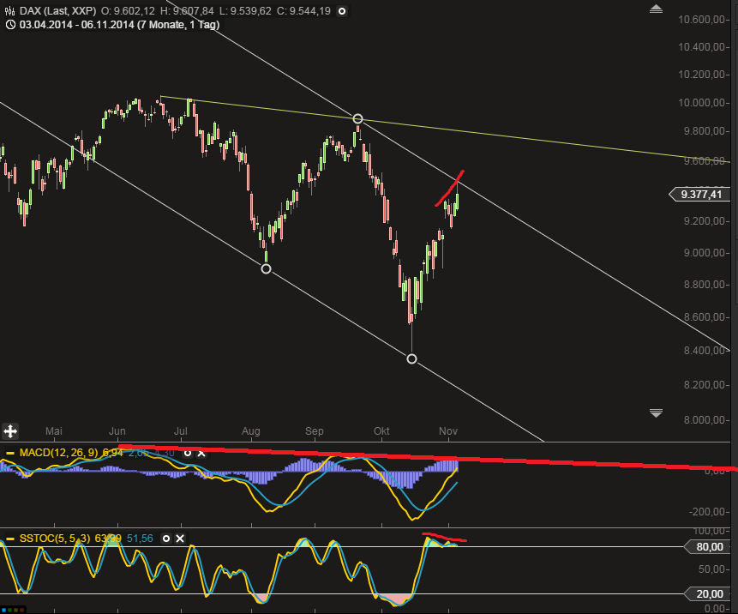738x614 pixels.
Task: Open the MACD indicator settings circle icon
Action: [188, 453]
